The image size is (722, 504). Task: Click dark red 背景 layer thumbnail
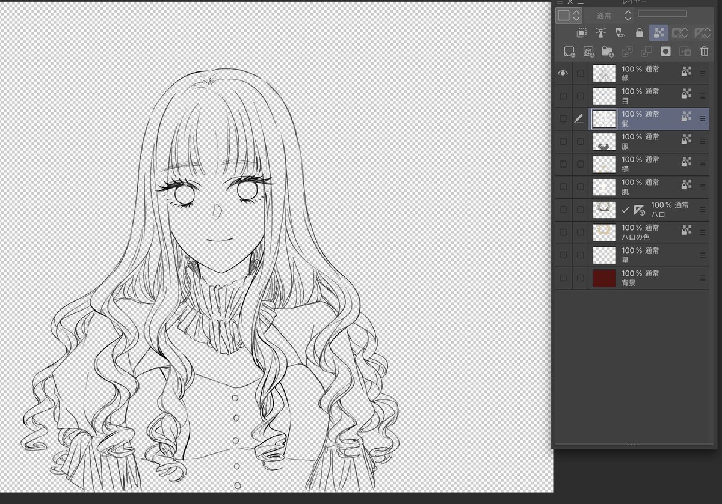tap(604, 278)
